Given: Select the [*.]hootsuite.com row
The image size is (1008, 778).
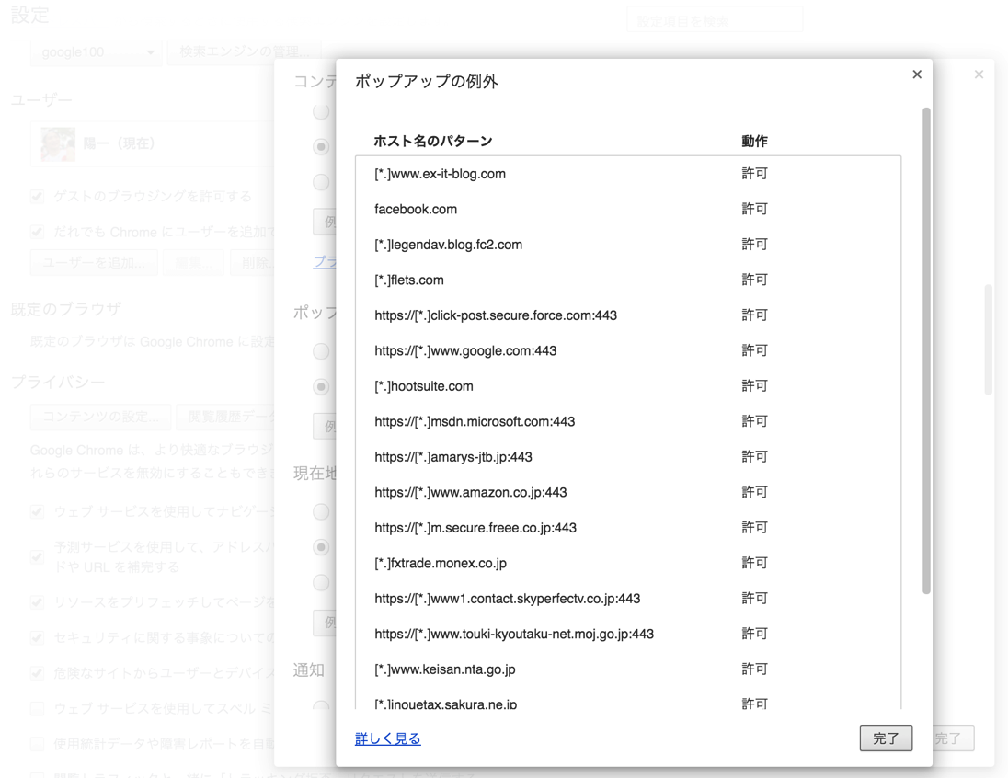Looking at the screenshot, I should click(x=628, y=386).
